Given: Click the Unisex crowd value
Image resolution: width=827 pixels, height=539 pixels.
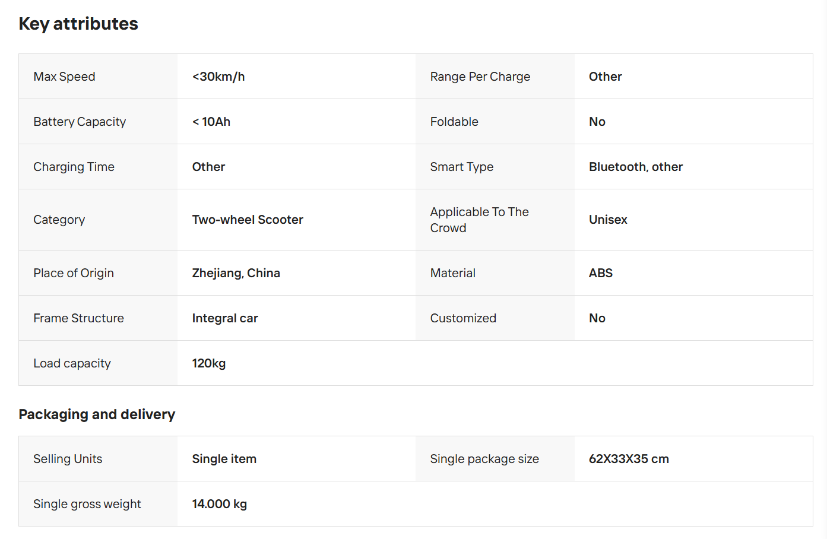Looking at the screenshot, I should (608, 220).
